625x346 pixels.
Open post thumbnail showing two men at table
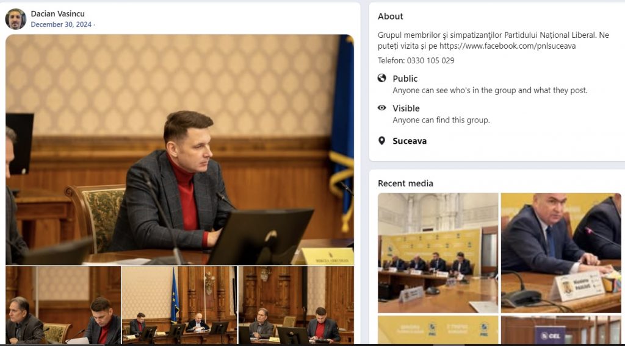63,305
